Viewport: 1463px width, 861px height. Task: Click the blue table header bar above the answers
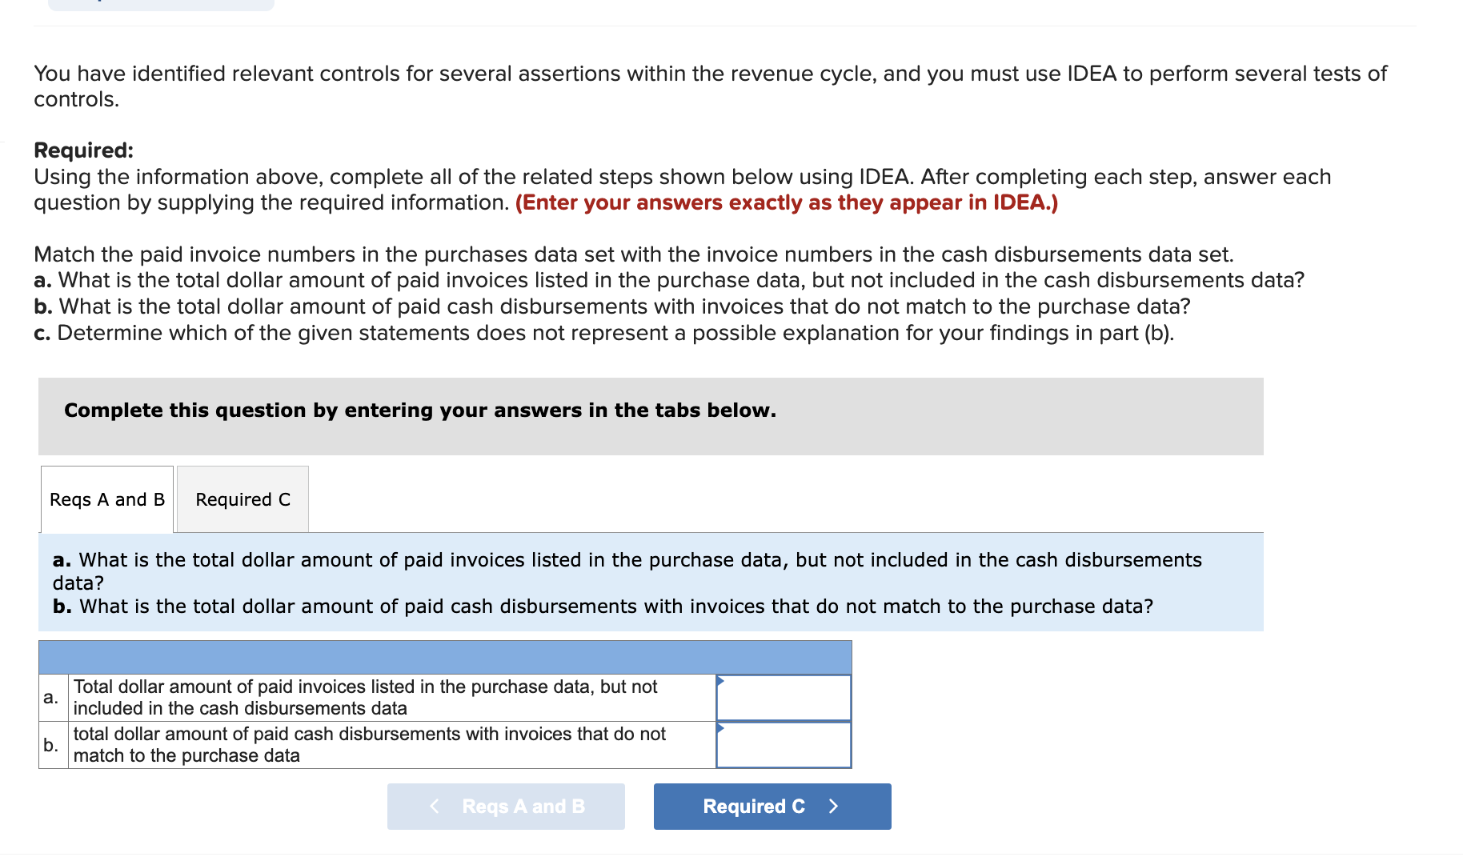445,656
